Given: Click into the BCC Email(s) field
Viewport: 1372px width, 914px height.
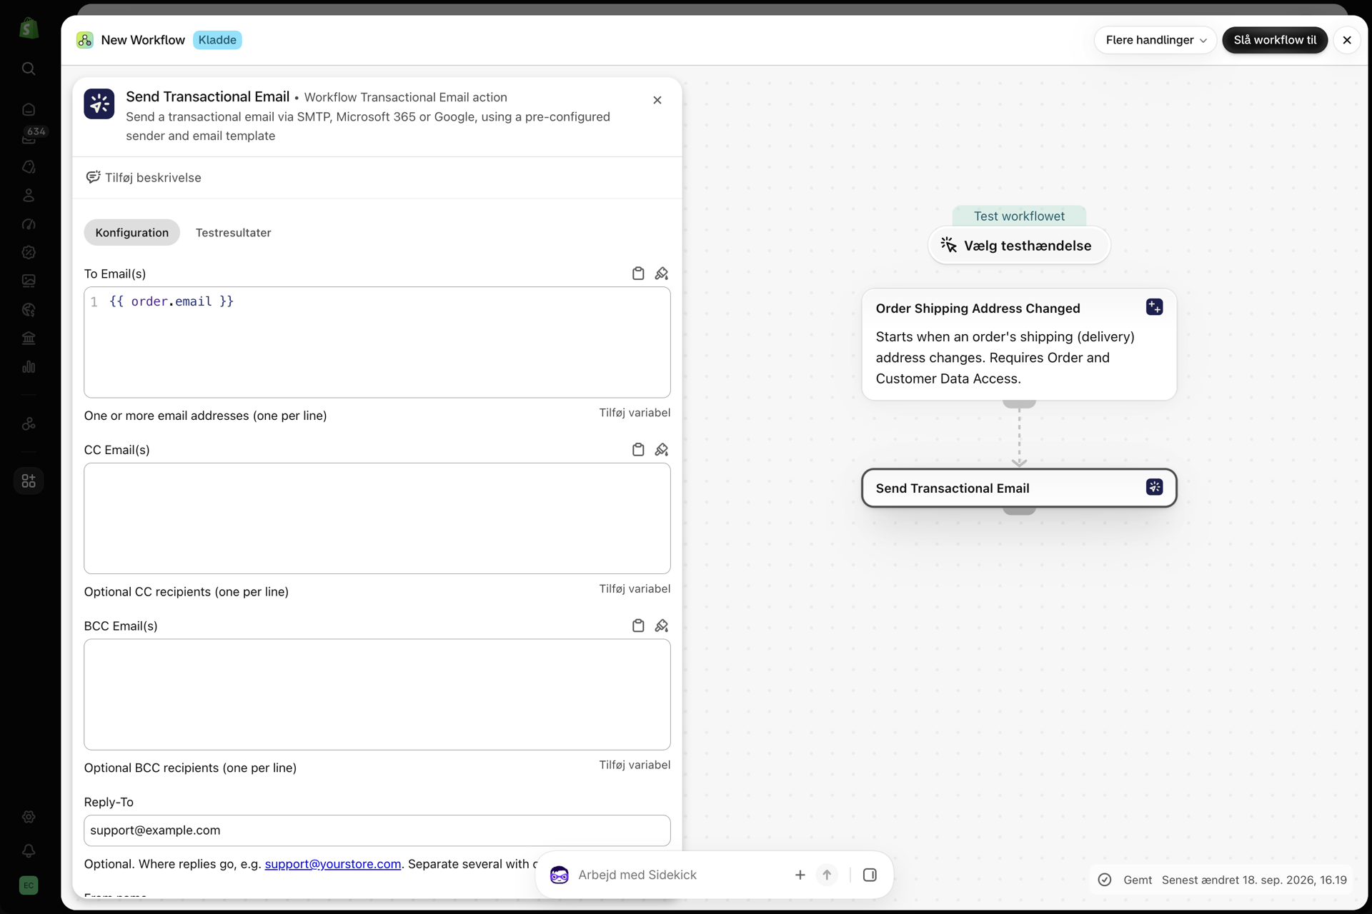Looking at the screenshot, I should [377, 694].
